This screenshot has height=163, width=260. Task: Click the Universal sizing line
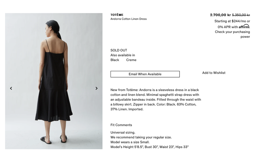pos(123,133)
